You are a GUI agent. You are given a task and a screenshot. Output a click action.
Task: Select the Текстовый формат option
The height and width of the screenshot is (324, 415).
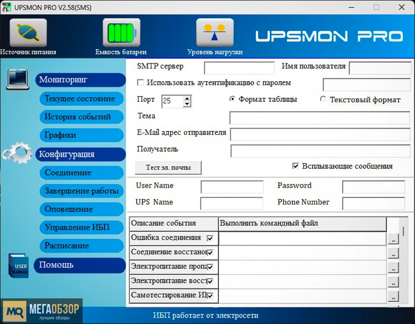[x=323, y=99]
